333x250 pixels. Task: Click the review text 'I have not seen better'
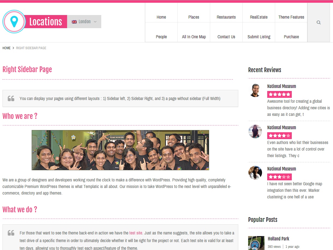click(295, 190)
